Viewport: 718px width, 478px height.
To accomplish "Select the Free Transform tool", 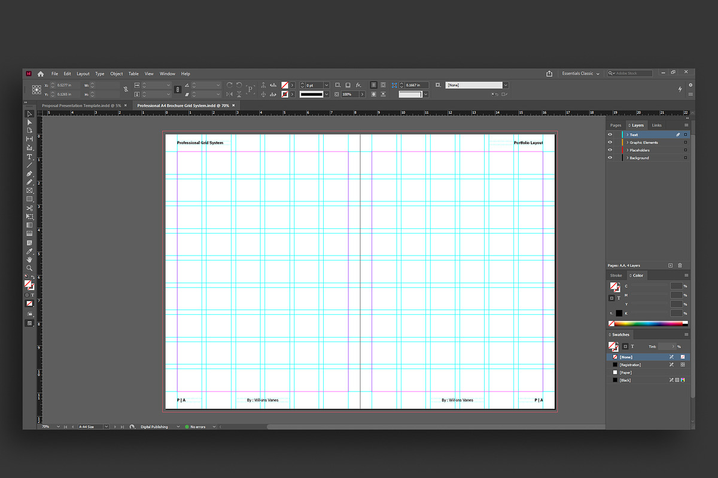I will [x=29, y=216].
